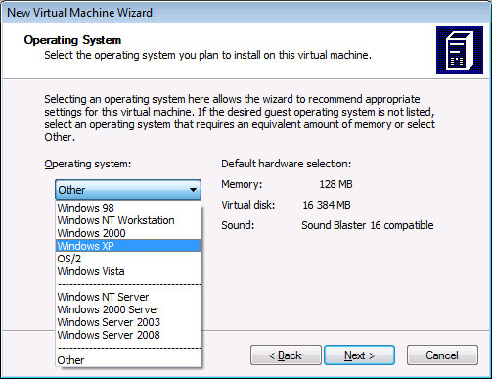
Task: Pick Windows Server 2008 from the list
Action: pos(128,335)
